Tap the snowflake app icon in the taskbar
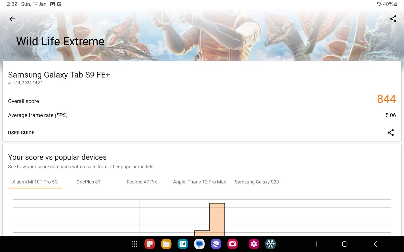The image size is (404, 252). point(270,244)
